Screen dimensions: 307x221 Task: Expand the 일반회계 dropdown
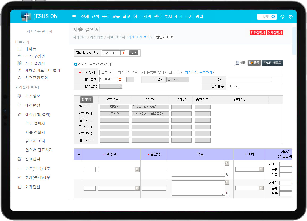164,37
